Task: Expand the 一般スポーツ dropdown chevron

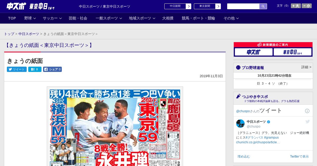Action: (121, 18)
